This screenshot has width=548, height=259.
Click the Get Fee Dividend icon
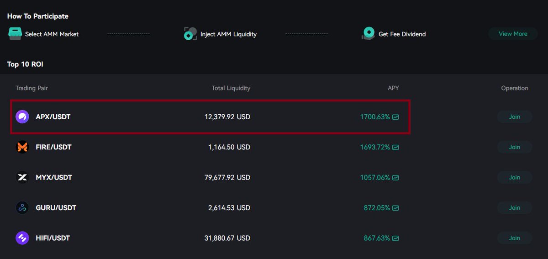[369, 33]
